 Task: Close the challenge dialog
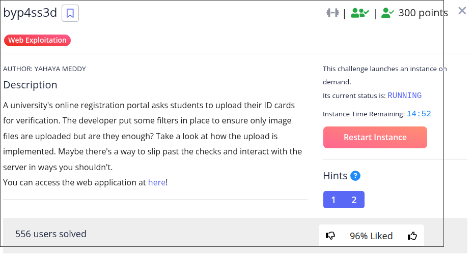point(462,11)
